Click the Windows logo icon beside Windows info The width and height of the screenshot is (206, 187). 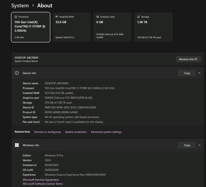(17, 145)
